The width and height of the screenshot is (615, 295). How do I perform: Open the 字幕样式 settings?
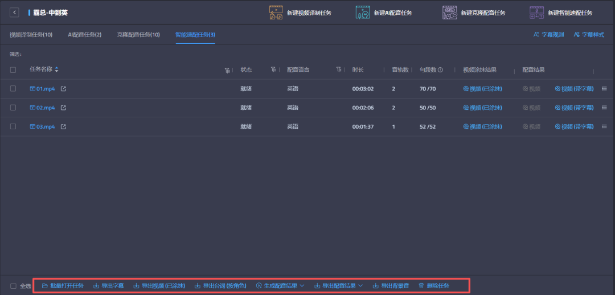point(589,35)
